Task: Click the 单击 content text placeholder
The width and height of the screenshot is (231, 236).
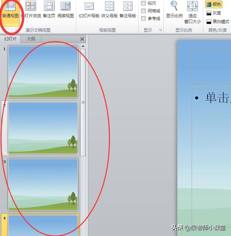Action: [x=211, y=158]
